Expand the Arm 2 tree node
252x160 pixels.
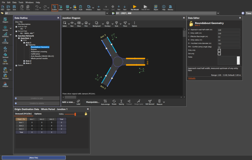click(24, 61)
